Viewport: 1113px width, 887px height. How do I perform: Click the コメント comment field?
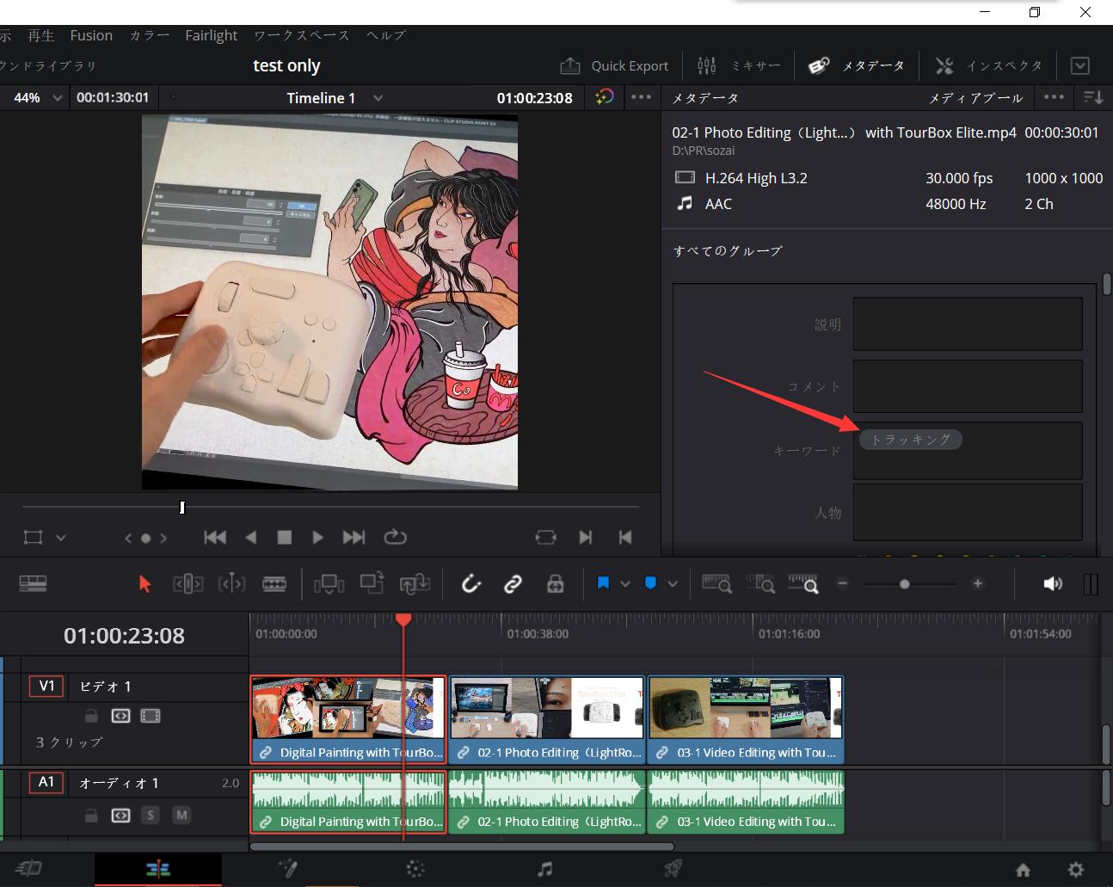[x=968, y=386]
